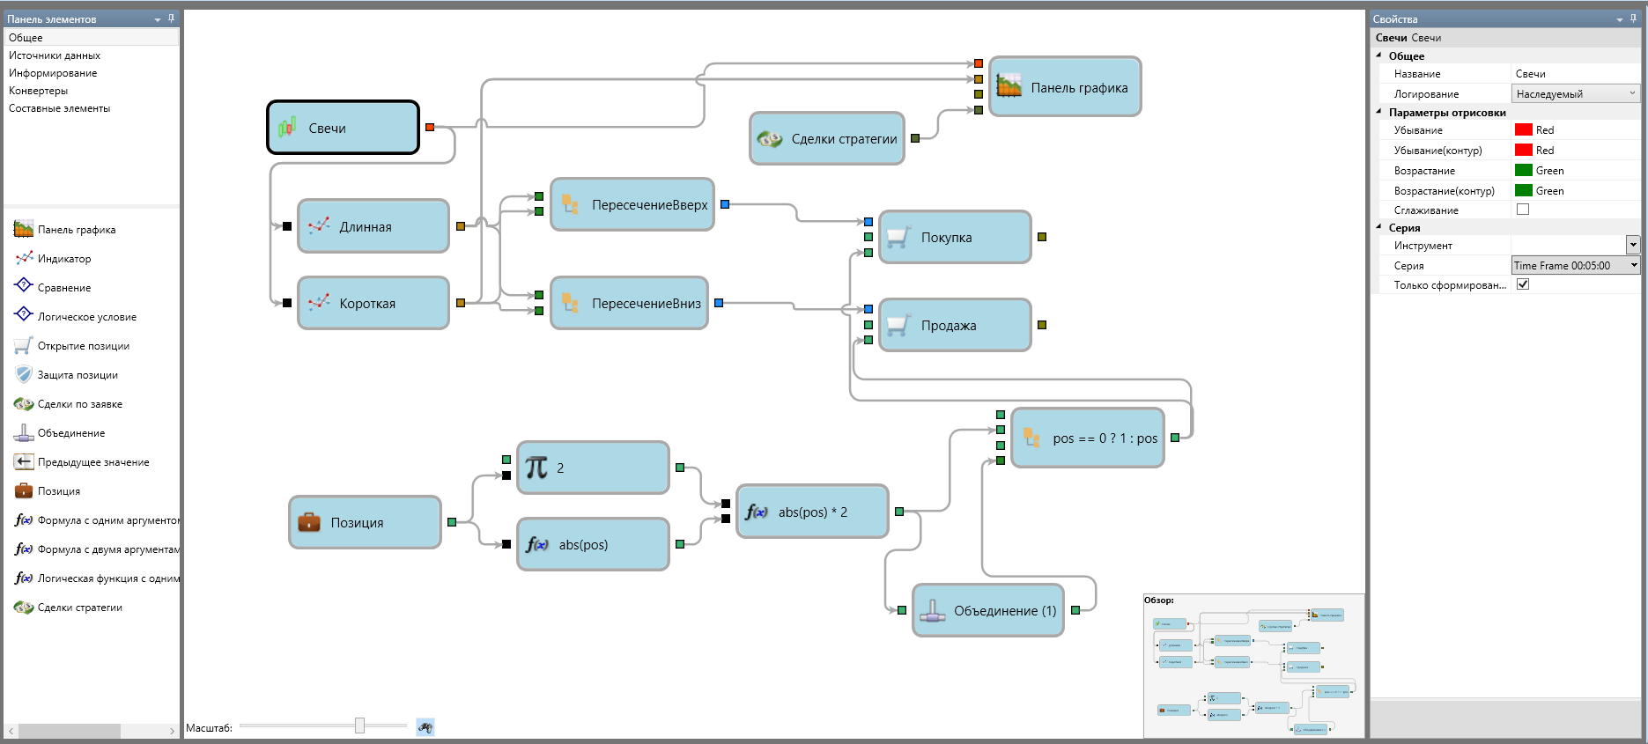Choose the Защита позиции shield icon
This screenshot has width=1648, height=744.
tap(24, 374)
